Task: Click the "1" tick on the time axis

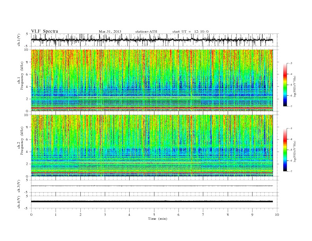Action: point(56,215)
